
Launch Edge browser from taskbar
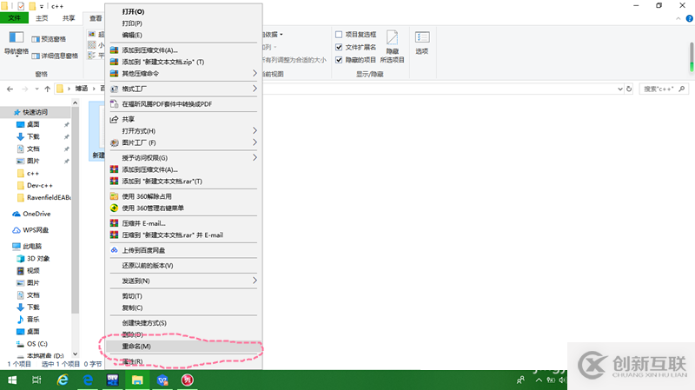coord(88,380)
